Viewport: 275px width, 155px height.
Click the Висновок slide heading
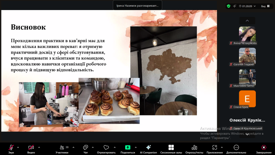click(28, 27)
